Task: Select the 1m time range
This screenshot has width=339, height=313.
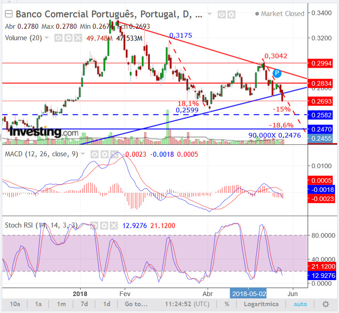Action: 61,304
